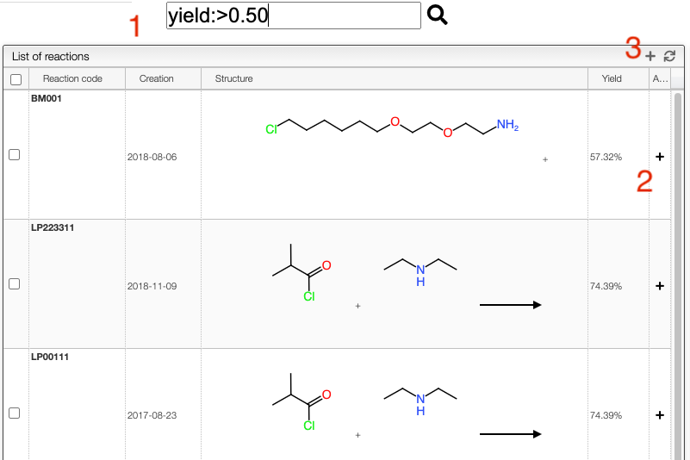690x460 pixels.
Task: Sort by the Creation column header
Action: pos(156,78)
